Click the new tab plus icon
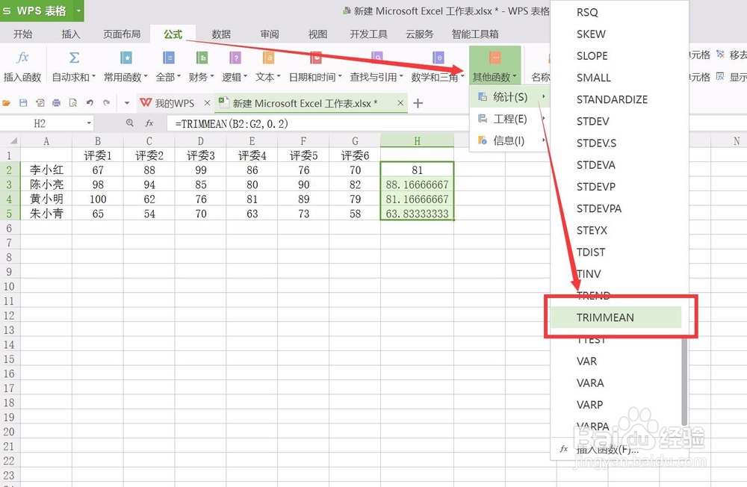 pyautogui.click(x=418, y=103)
